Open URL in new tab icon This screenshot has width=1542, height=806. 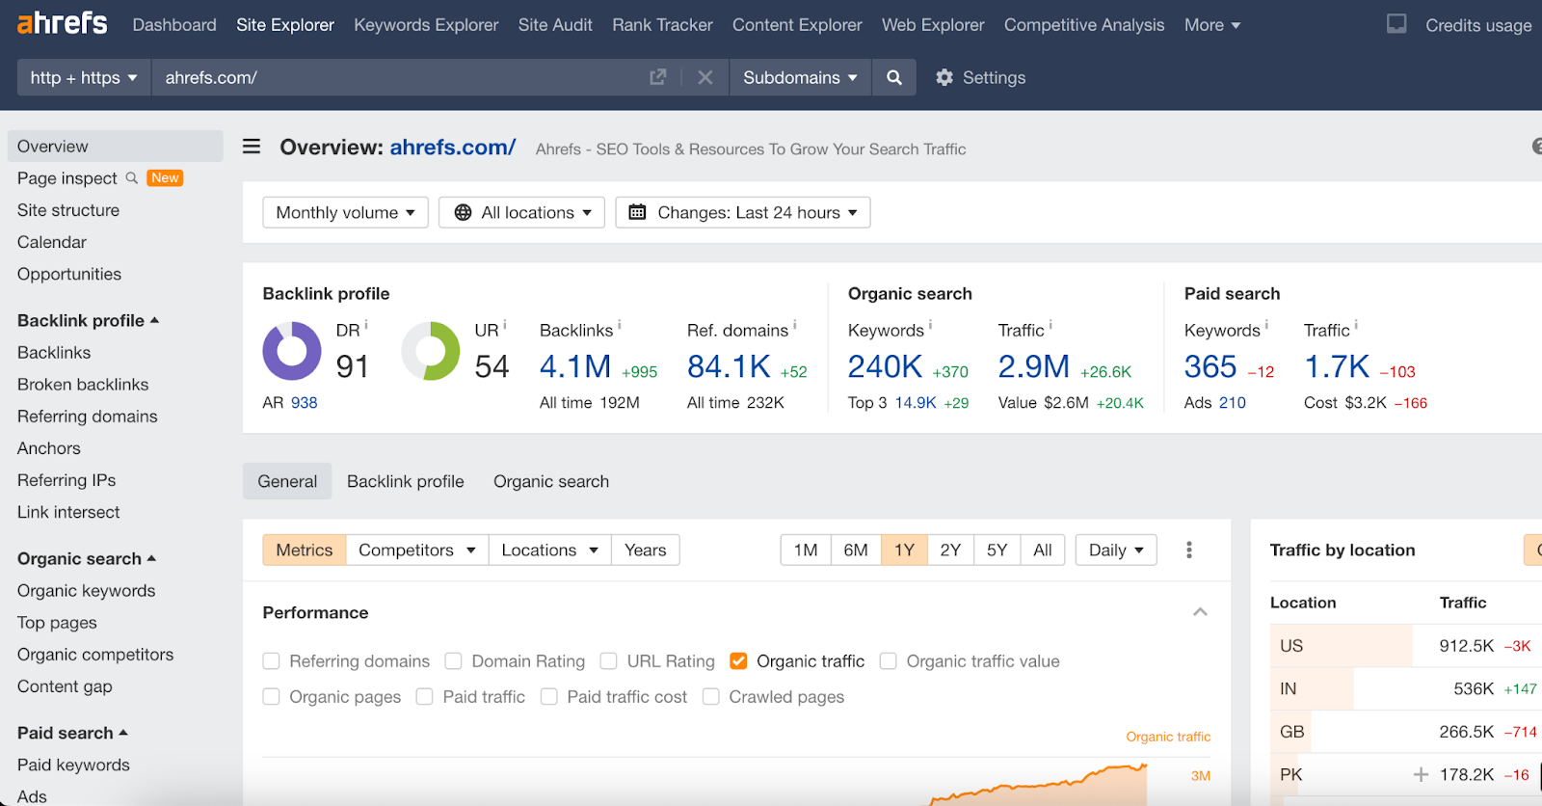pyautogui.click(x=658, y=77)
